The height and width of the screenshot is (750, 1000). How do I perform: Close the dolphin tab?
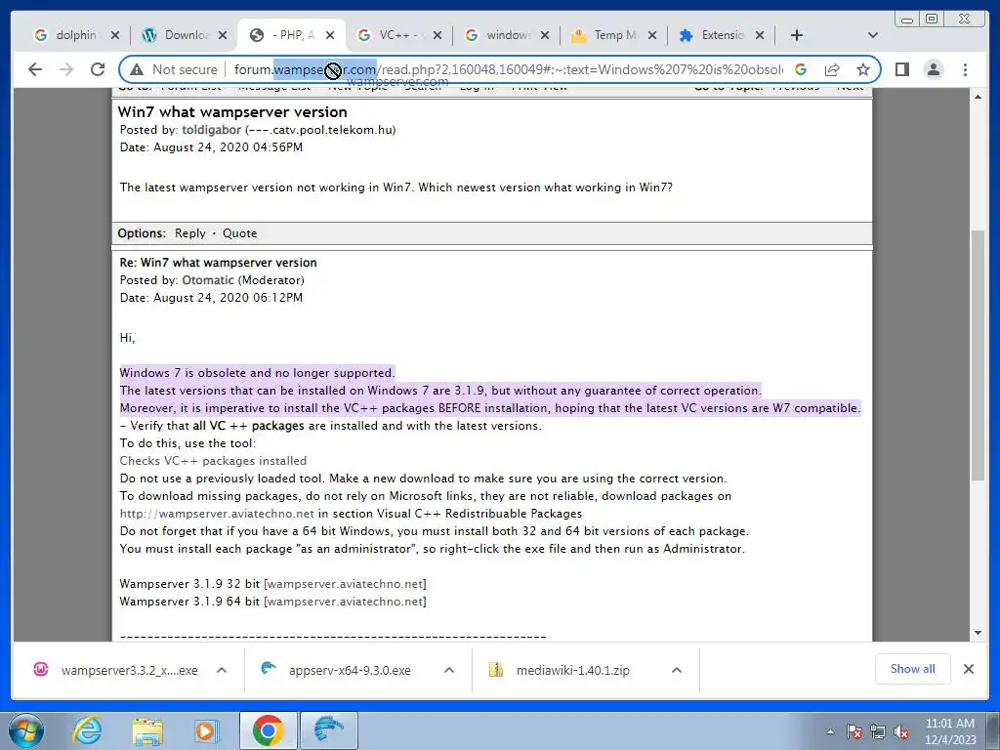115,35
